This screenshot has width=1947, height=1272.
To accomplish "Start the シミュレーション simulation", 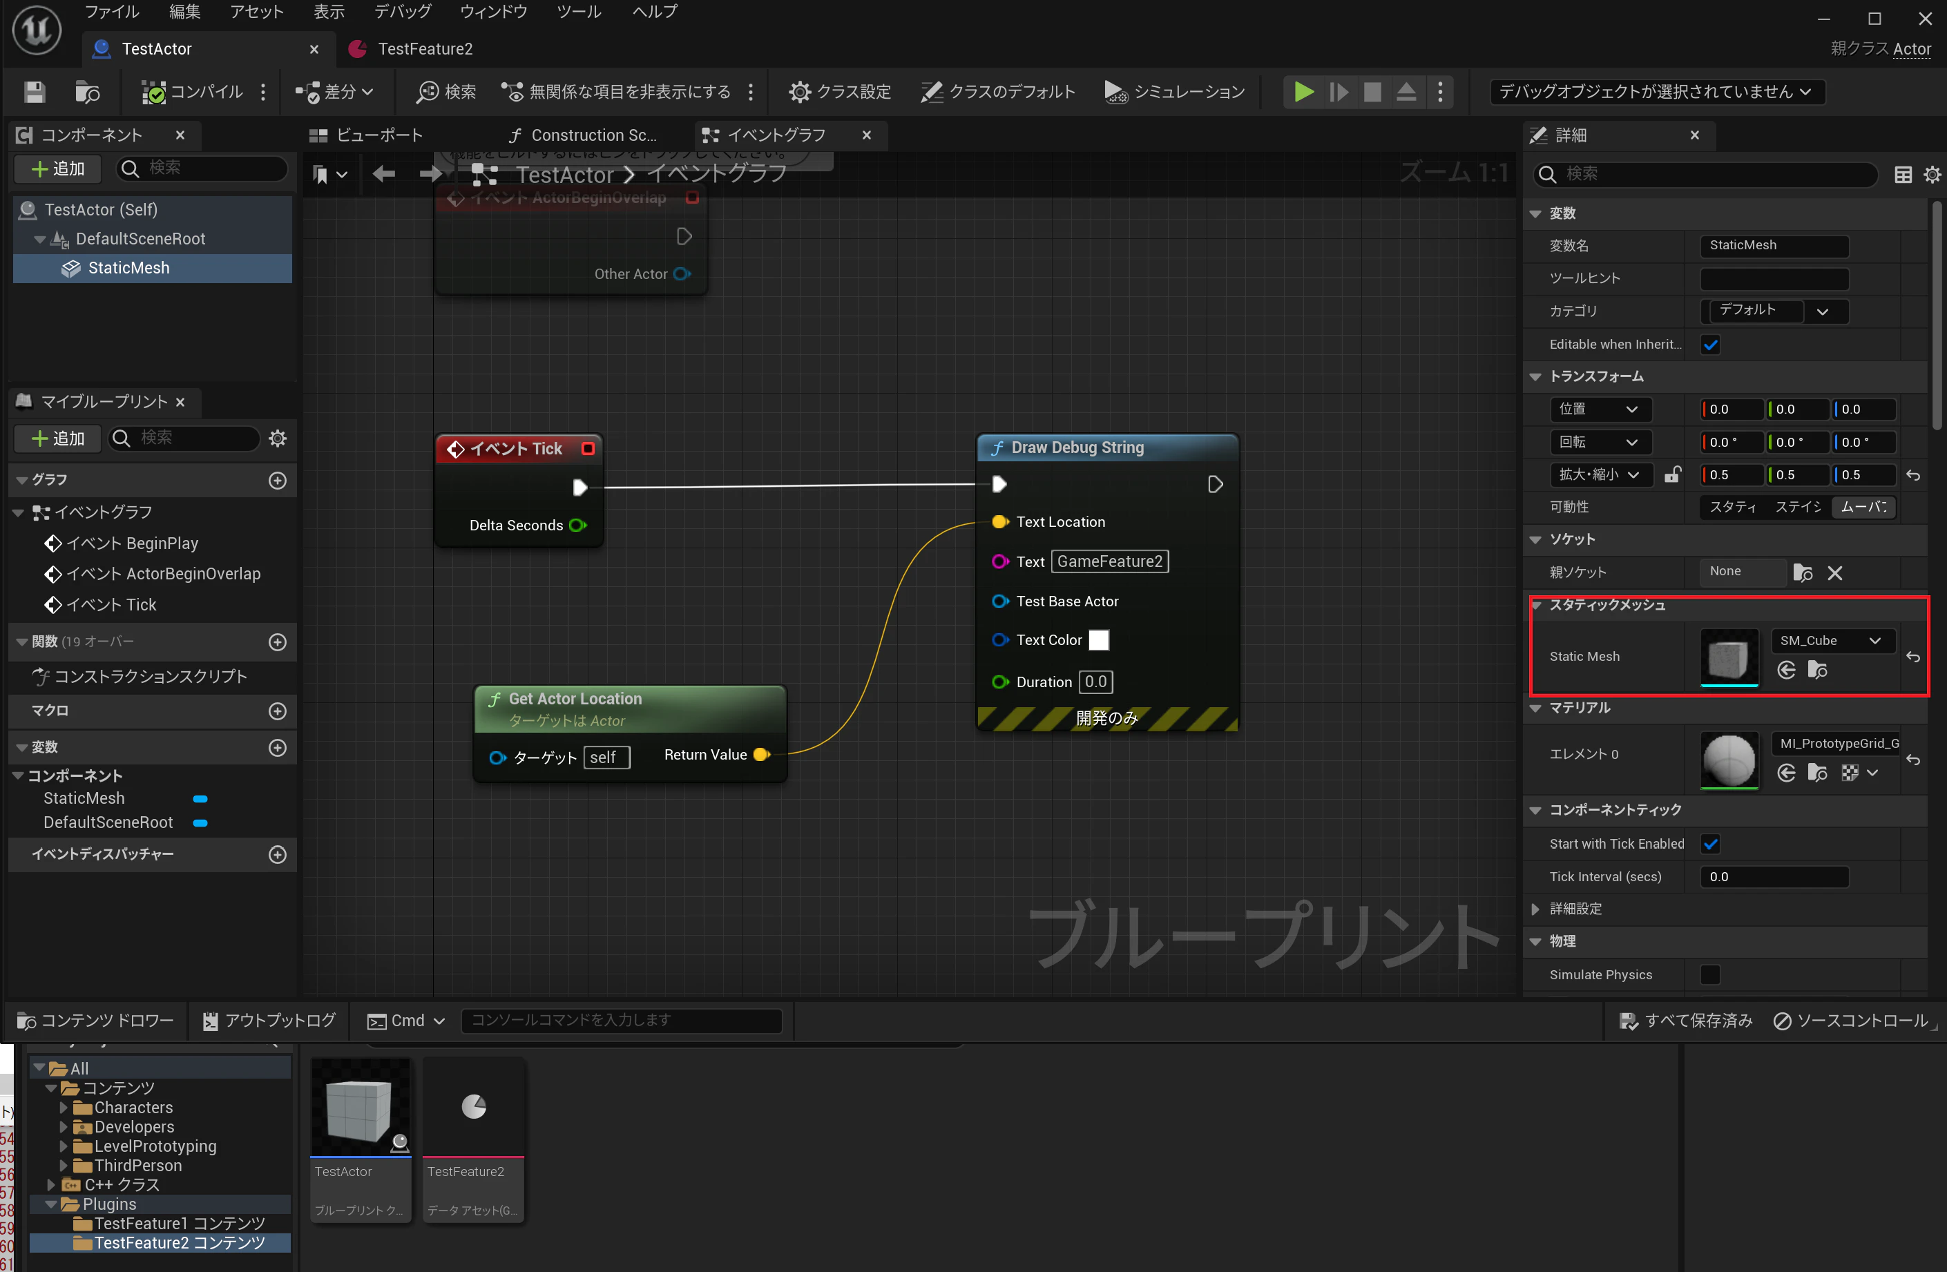I will pos(1175,92).
